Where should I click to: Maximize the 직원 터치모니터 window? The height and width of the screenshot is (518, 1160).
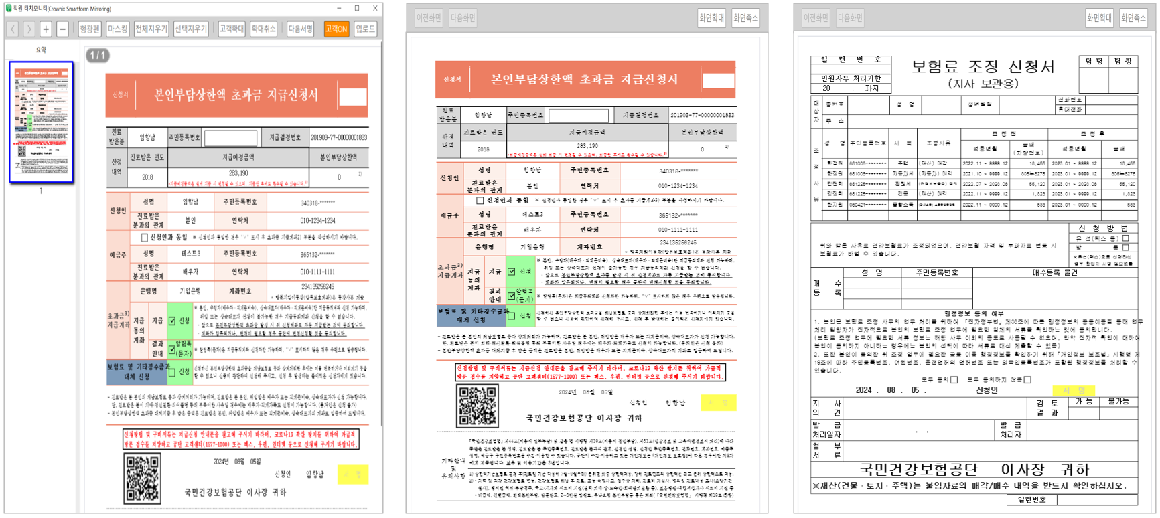tap(357, 9)
